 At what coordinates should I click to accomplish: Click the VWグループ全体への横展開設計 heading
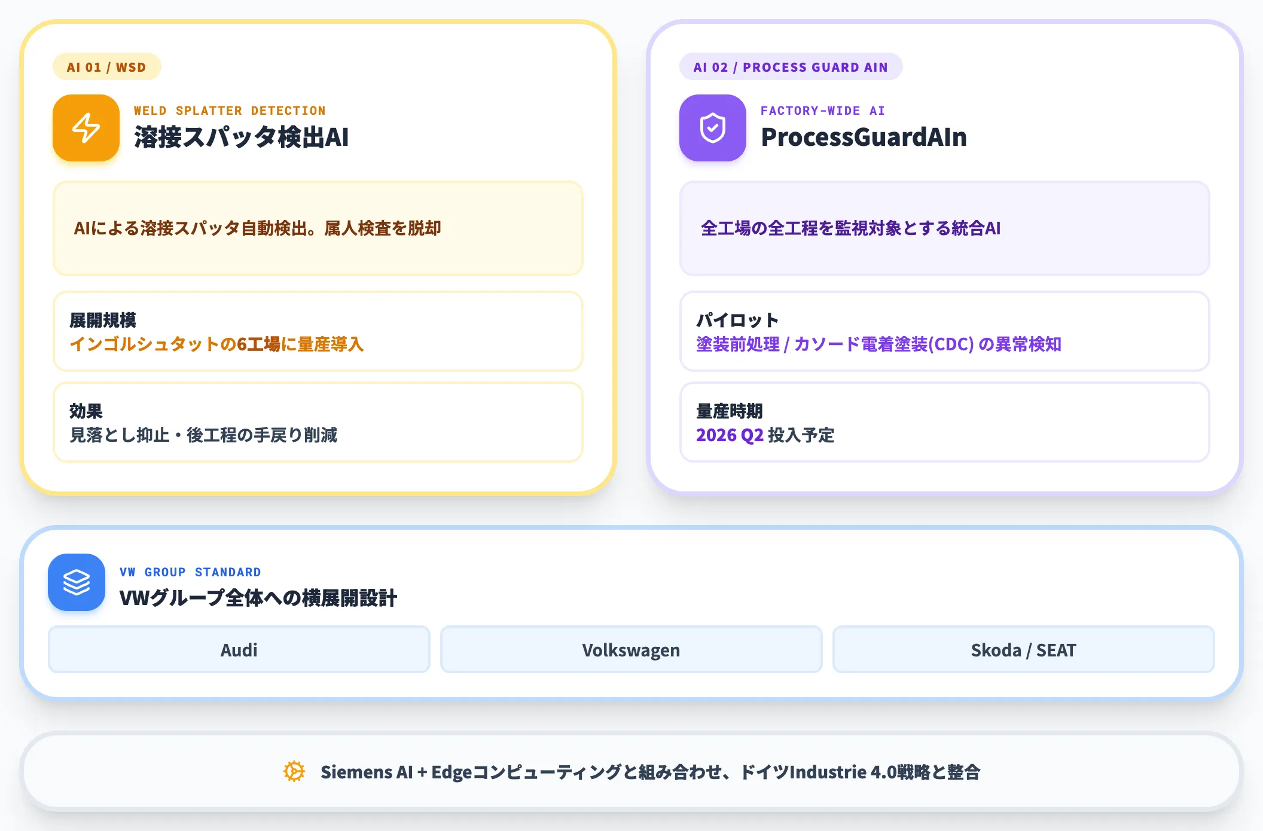point(258,598)
